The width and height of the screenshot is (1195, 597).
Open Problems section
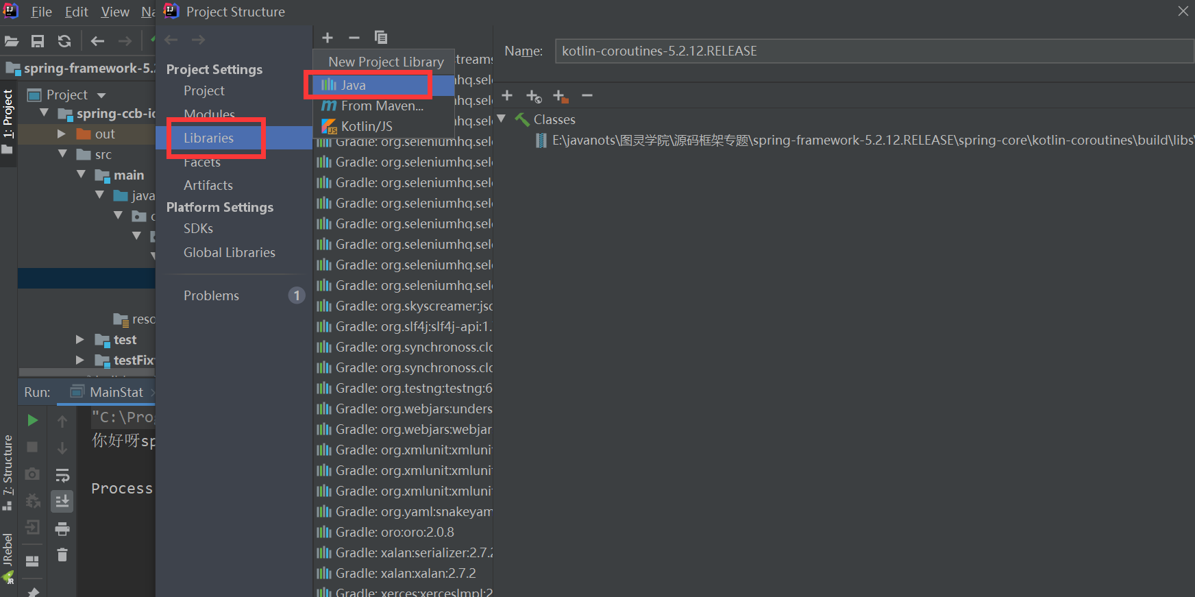click(212, 295)
